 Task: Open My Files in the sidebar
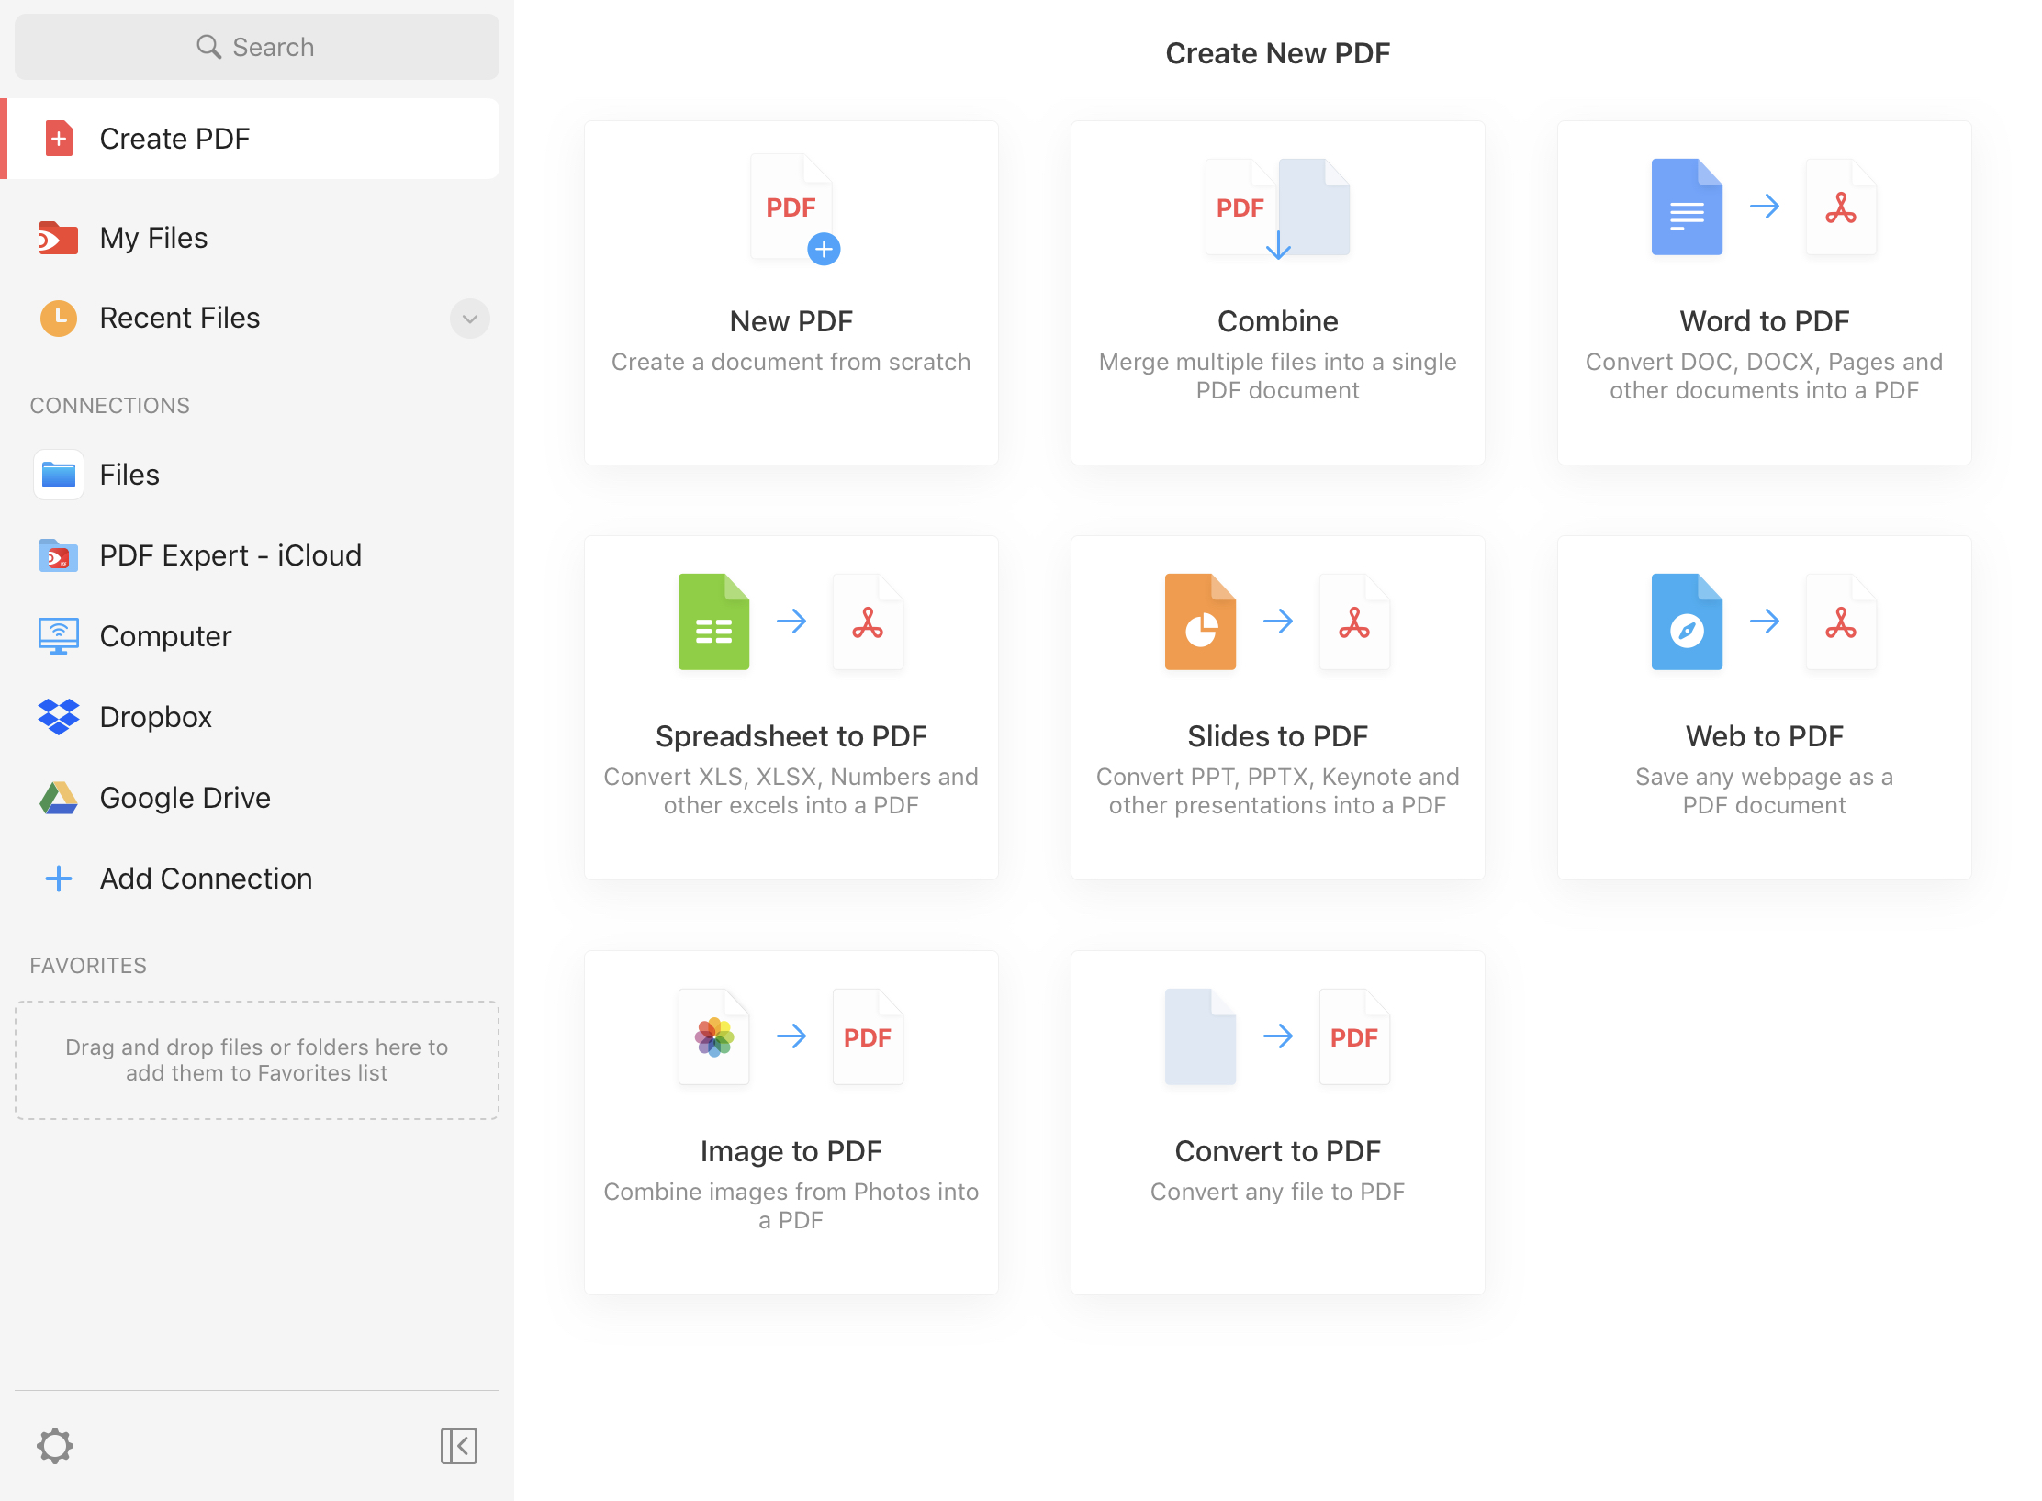coord(154,238)
